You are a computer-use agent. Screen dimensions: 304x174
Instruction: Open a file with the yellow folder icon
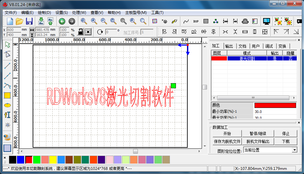click(x=19, y=21)
